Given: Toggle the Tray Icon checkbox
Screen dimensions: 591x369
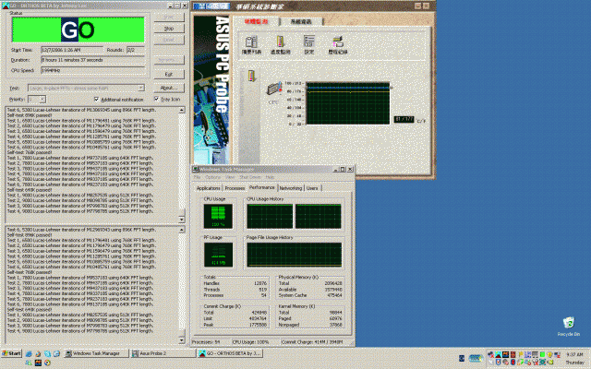Looking at the screenshot, I should coord(156,98).
